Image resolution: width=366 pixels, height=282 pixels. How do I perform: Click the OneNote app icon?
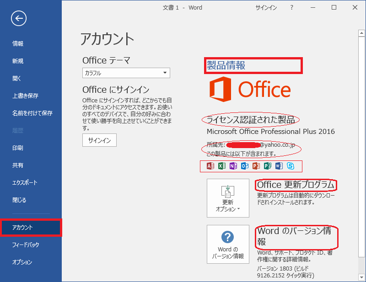(x=233, y=166)
